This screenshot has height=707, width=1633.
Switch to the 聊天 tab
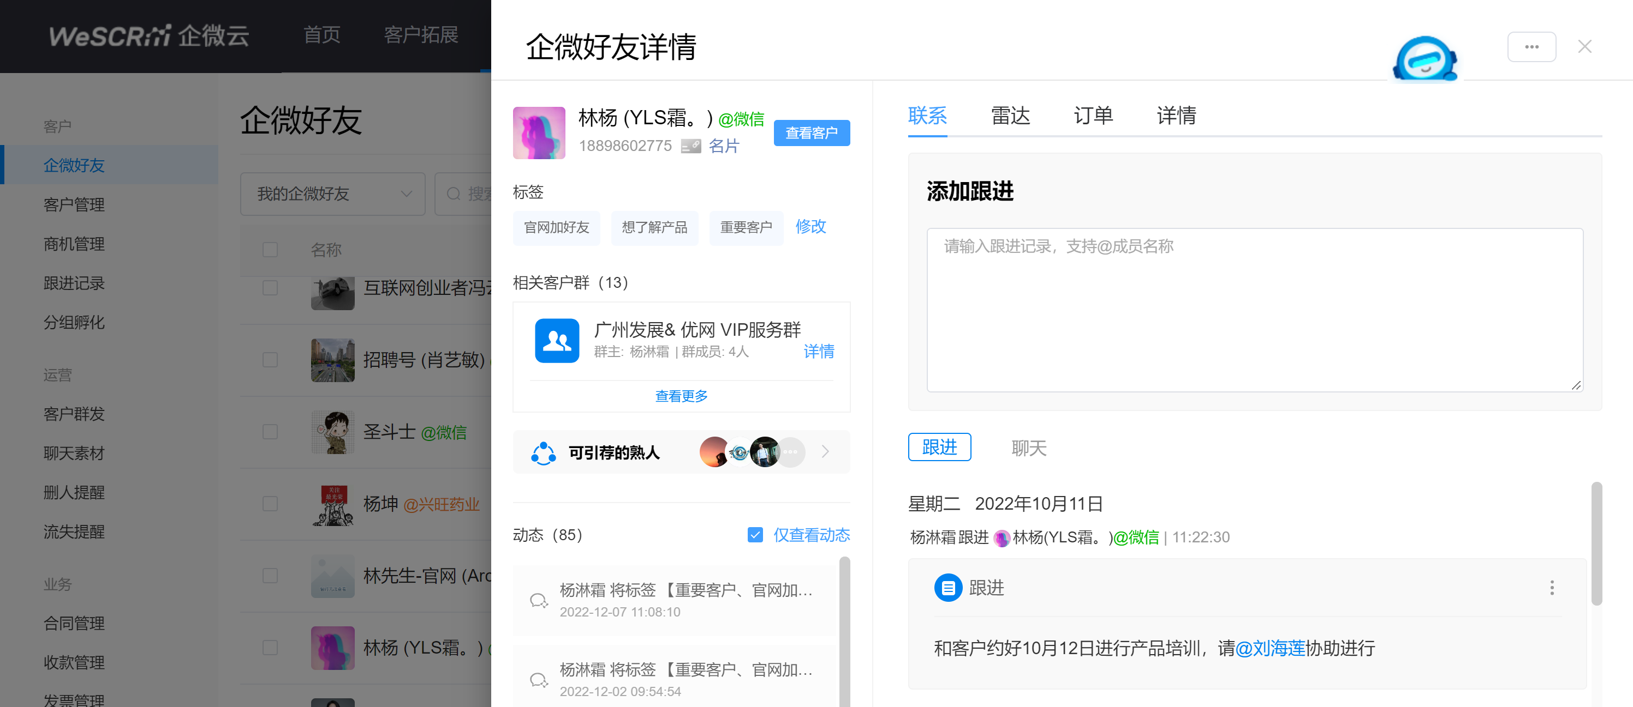[x=1028, y=448]
